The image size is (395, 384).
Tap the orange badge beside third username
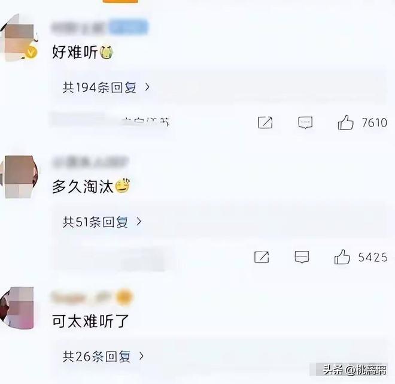coord(124,297)
